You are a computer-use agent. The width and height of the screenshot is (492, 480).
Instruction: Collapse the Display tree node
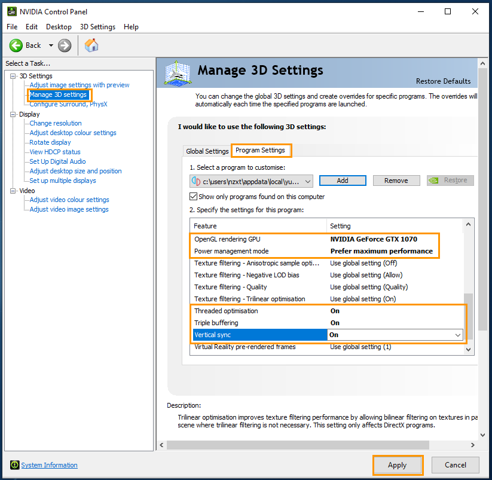13,114
